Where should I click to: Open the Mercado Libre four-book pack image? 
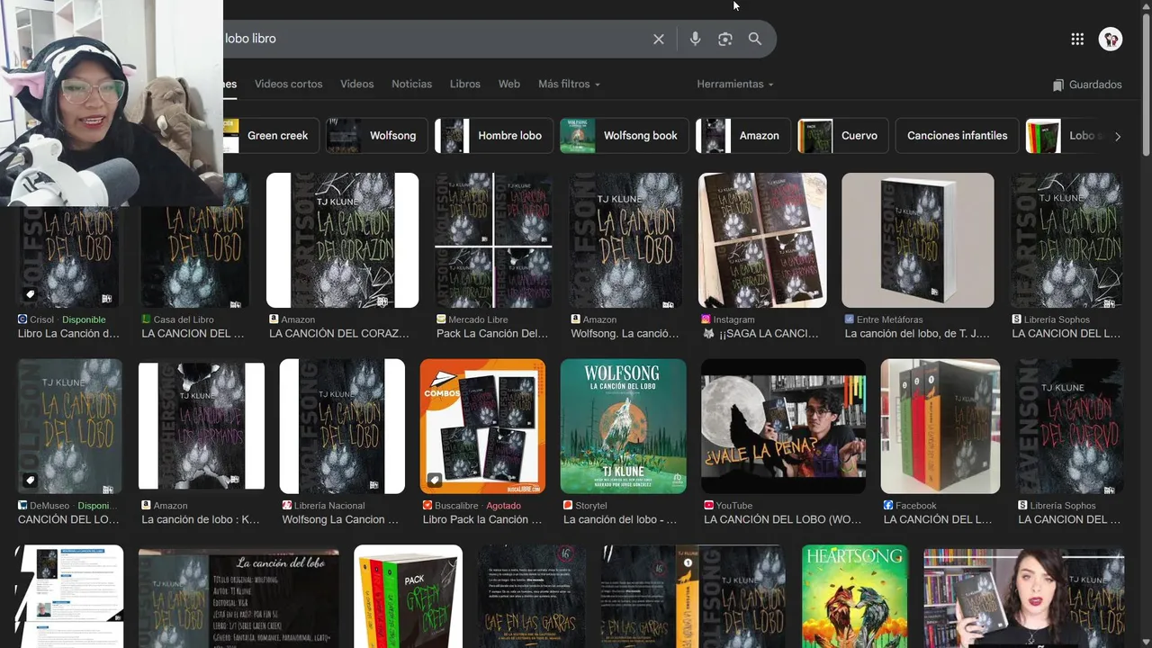click(x=493, y=240)
